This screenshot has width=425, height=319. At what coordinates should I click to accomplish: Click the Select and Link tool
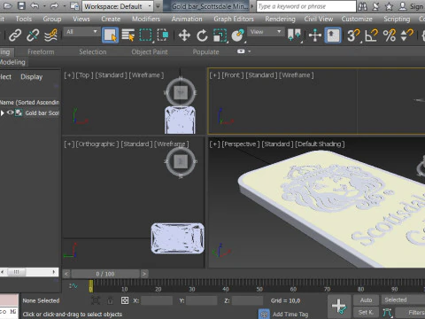tap(15, 35)
